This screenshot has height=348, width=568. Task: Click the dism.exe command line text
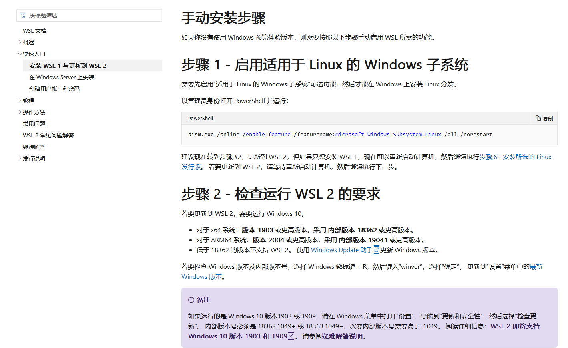340,135
